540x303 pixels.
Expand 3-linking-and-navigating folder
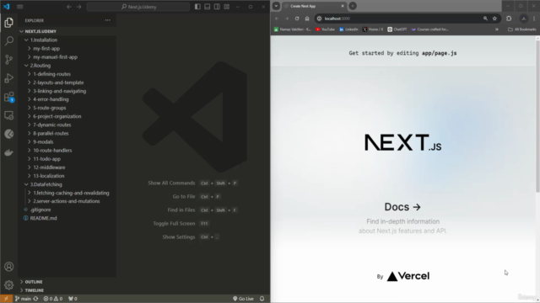pyautogui.click(x=67, y=91)
